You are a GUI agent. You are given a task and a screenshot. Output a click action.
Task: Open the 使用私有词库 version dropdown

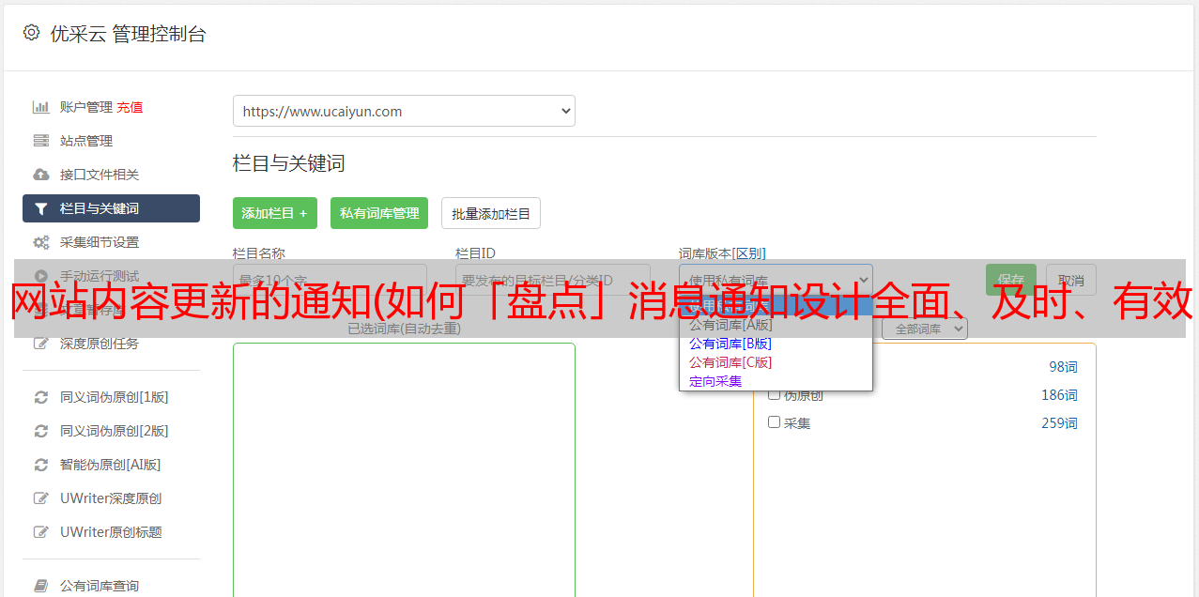[776, 280]
